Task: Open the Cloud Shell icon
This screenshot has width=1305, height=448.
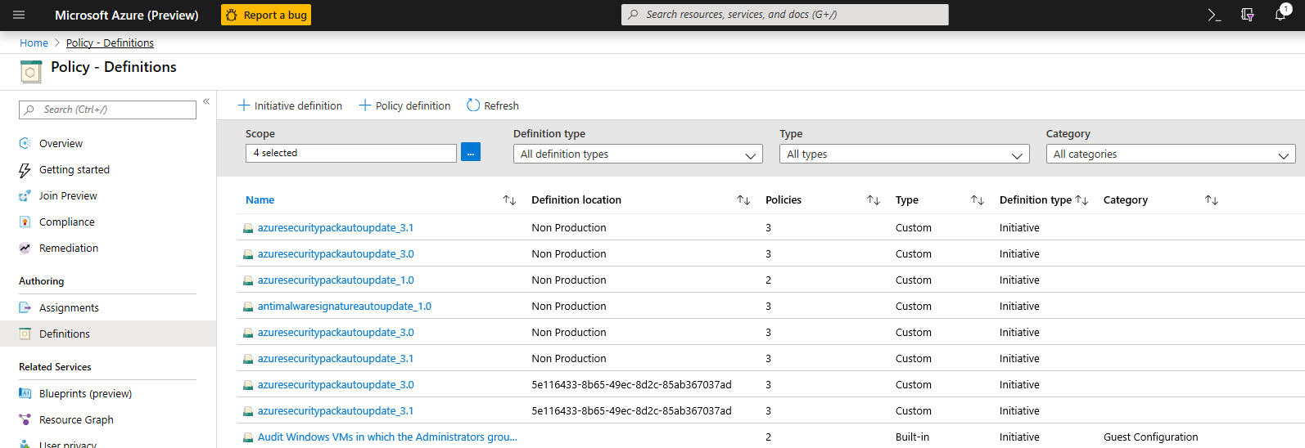Action: [x=1214, y=15]
